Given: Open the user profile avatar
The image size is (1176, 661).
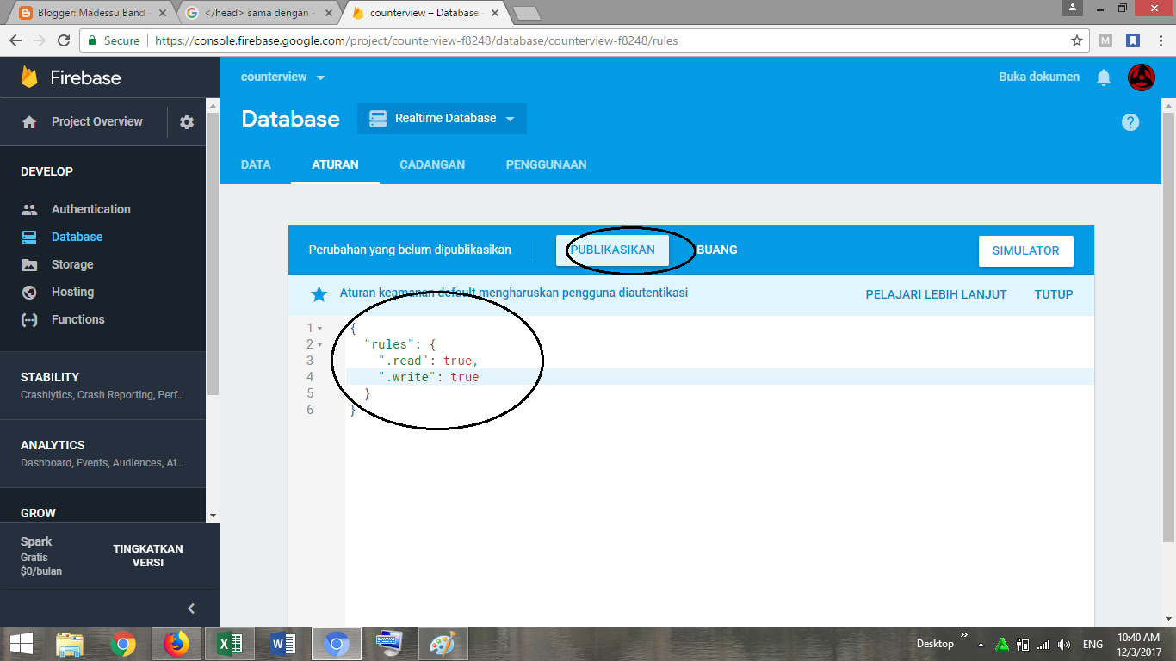Looking at the screenshot, I should [x=1141, y=77].
